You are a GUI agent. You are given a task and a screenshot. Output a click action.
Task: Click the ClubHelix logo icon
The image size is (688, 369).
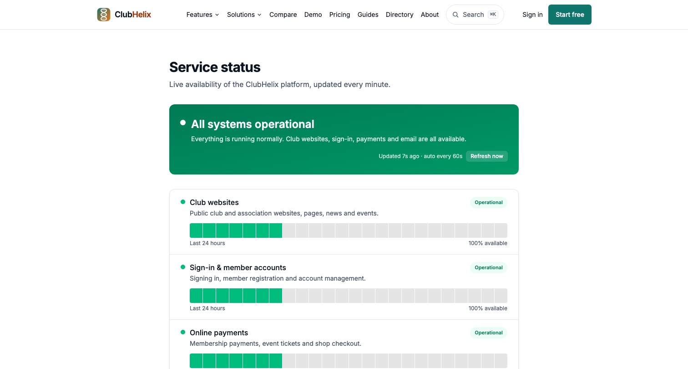coord(104,15)
